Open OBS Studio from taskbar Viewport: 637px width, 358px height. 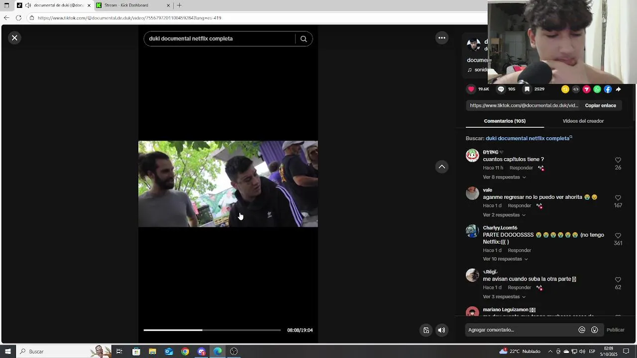tap(234, 352)
